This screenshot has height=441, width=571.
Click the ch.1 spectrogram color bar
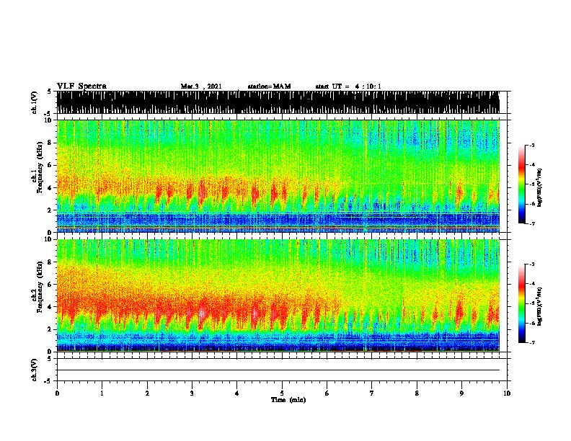(x=522, y=184)
